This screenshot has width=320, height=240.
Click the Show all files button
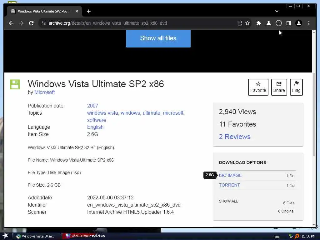(158, 38)
